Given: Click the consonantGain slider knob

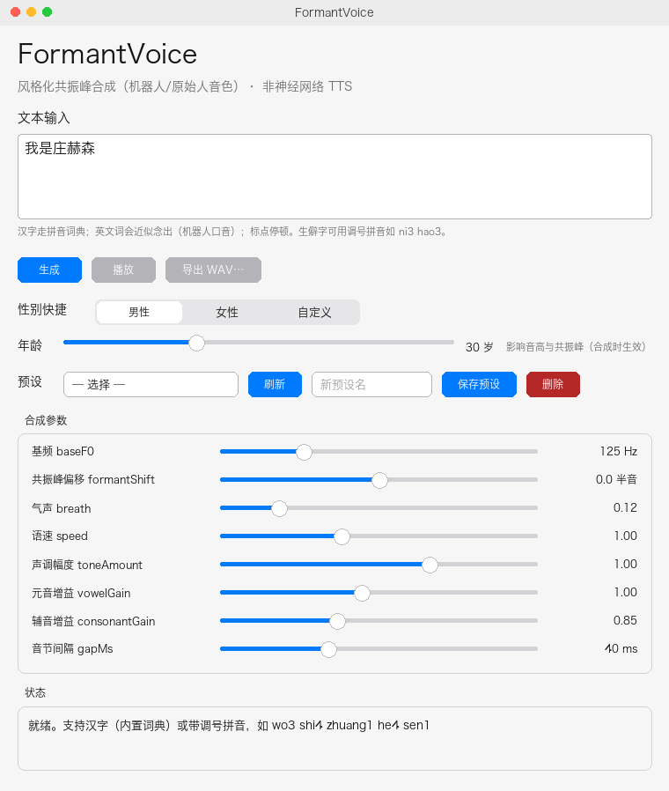Looking at the screenshot, I should [x=337, y=622].
